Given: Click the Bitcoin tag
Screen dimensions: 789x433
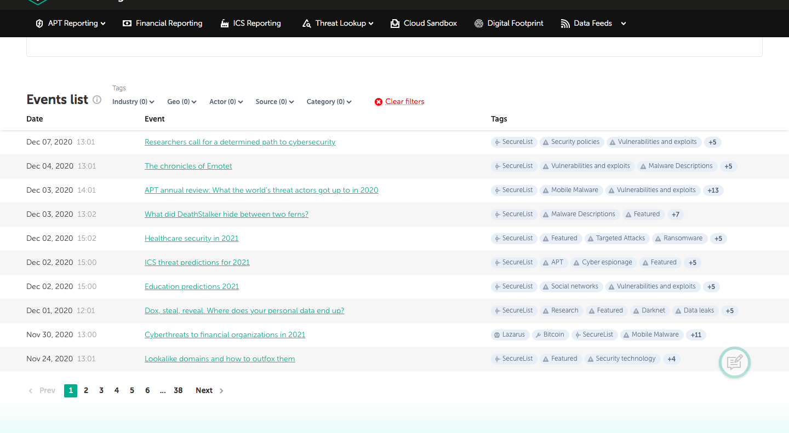Looking at the screenshot, I should click(550, 334).
